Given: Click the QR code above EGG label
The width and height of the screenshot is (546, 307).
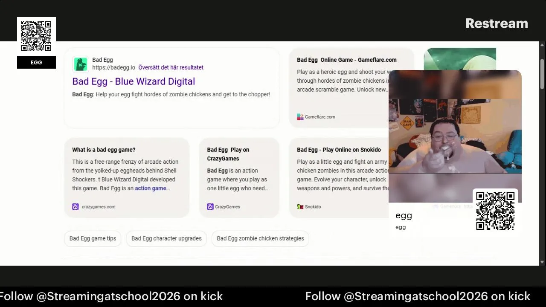Looking at the screenshot, I should (36, 36).
